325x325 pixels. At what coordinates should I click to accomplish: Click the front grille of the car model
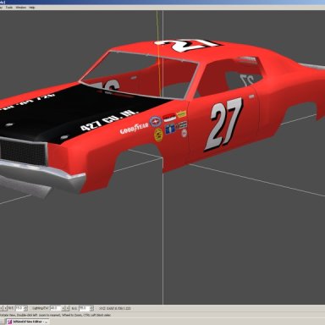click(x=23, y=151)
